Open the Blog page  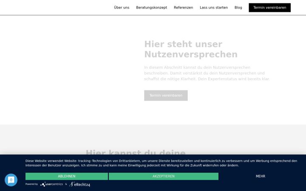tap(238, 8)
